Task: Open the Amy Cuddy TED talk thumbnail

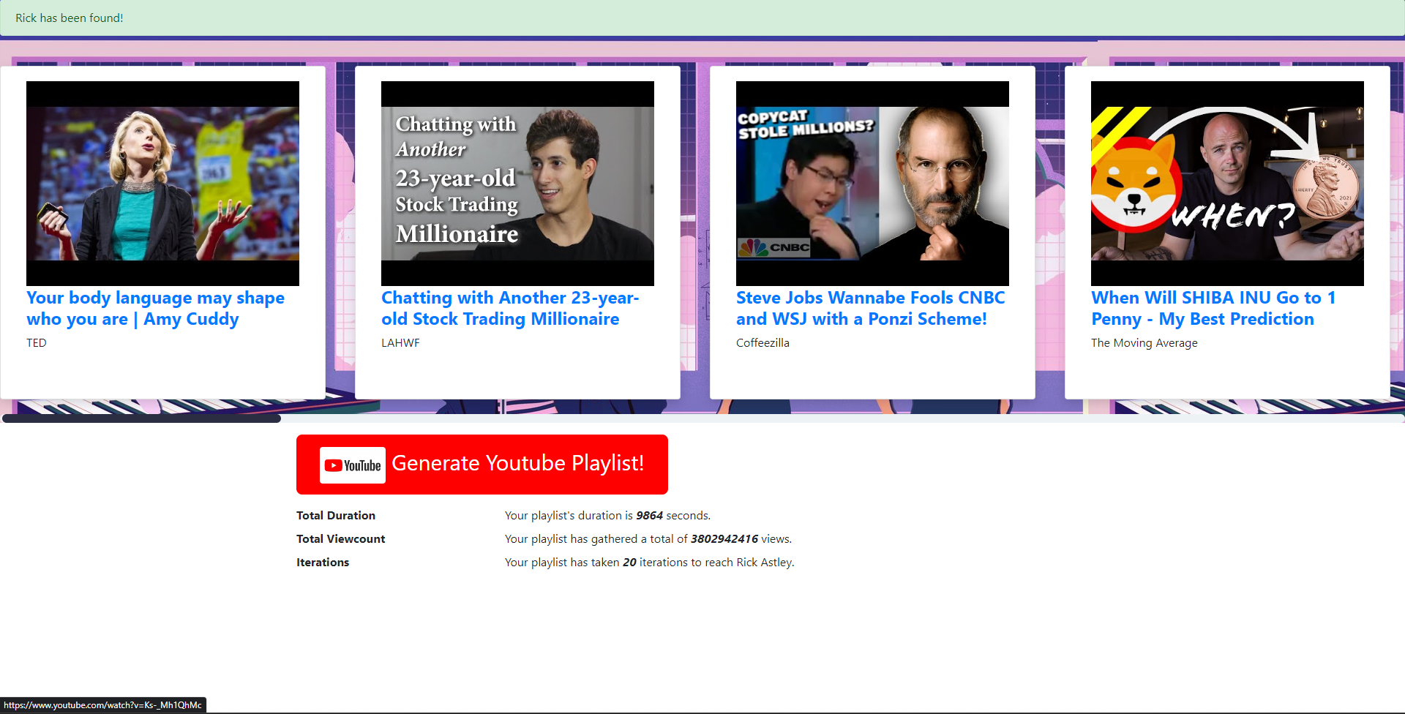Action: (x=162, y=183)
